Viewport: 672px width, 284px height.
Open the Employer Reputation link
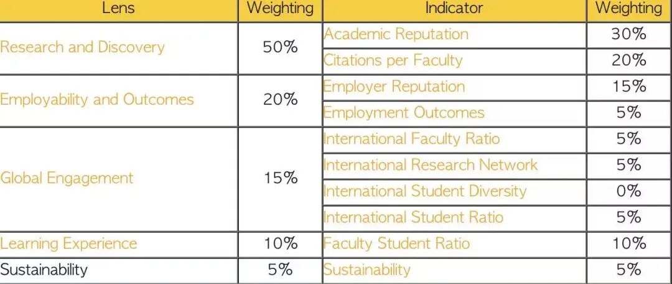tap(394, 87)
